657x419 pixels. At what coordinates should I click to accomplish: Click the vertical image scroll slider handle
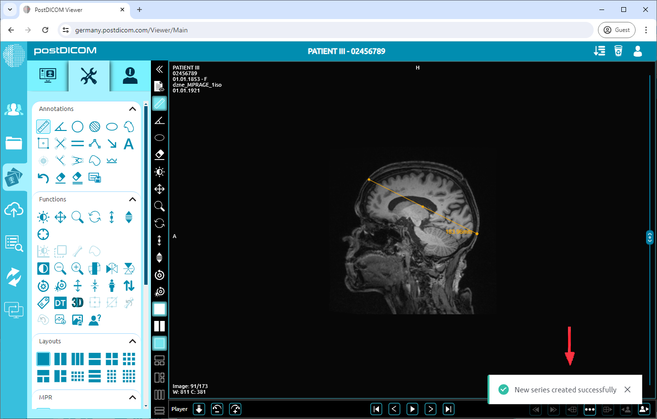point(650,237)
